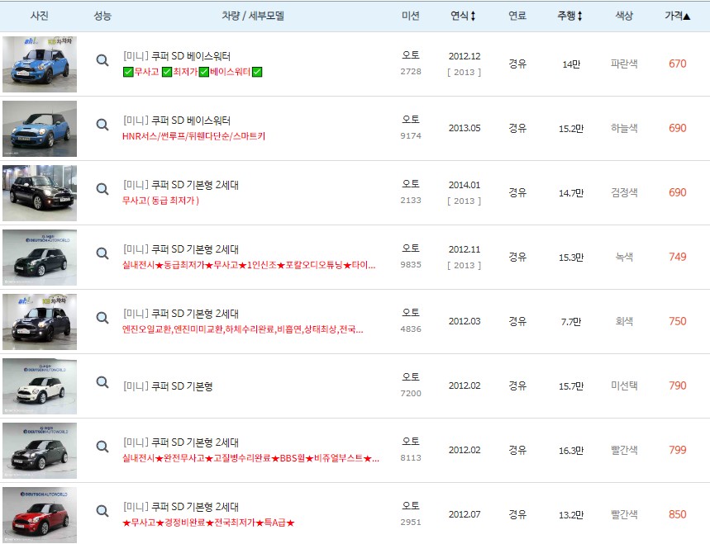710x544 pixels.
Task: Open gray Mini thumbnail priced 750
Action: click(40, 322)
